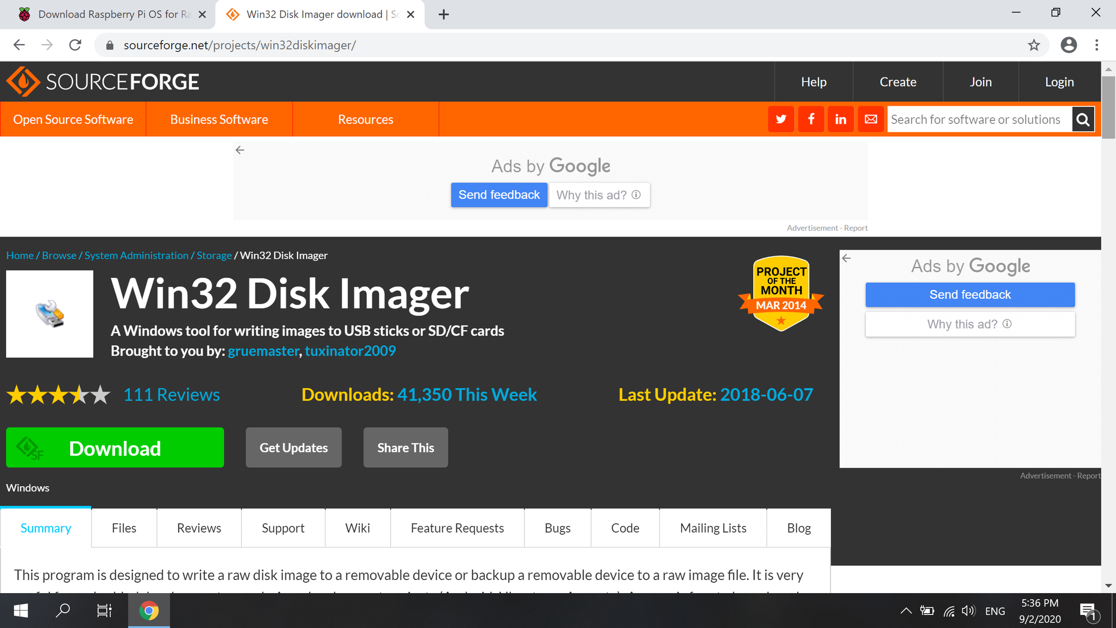
Task: Click the Create link
Action: (898, 82)
